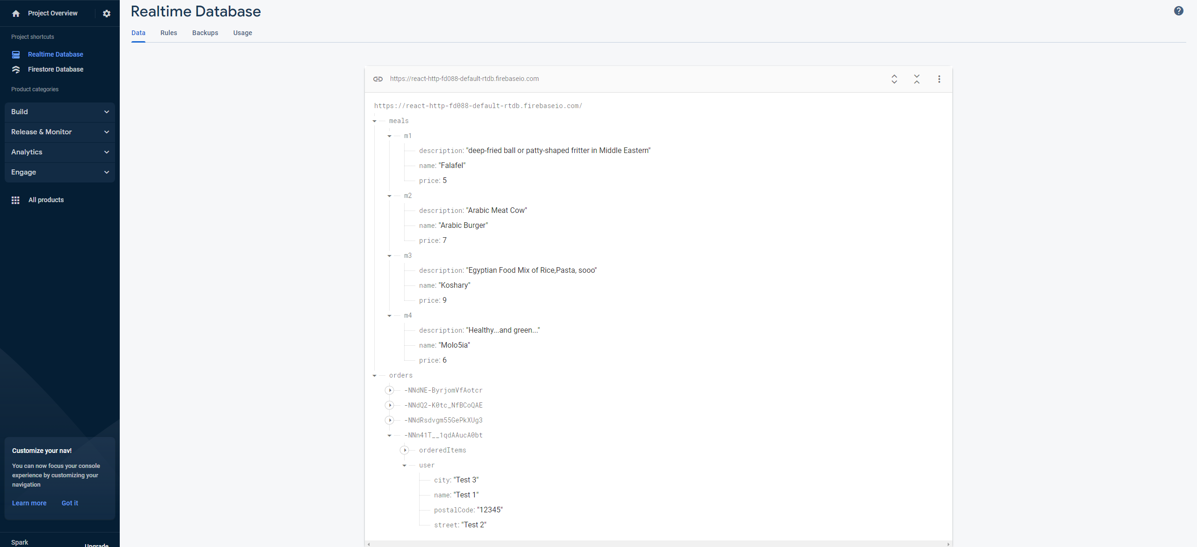Open the help question mark icon

(1178, 10)
